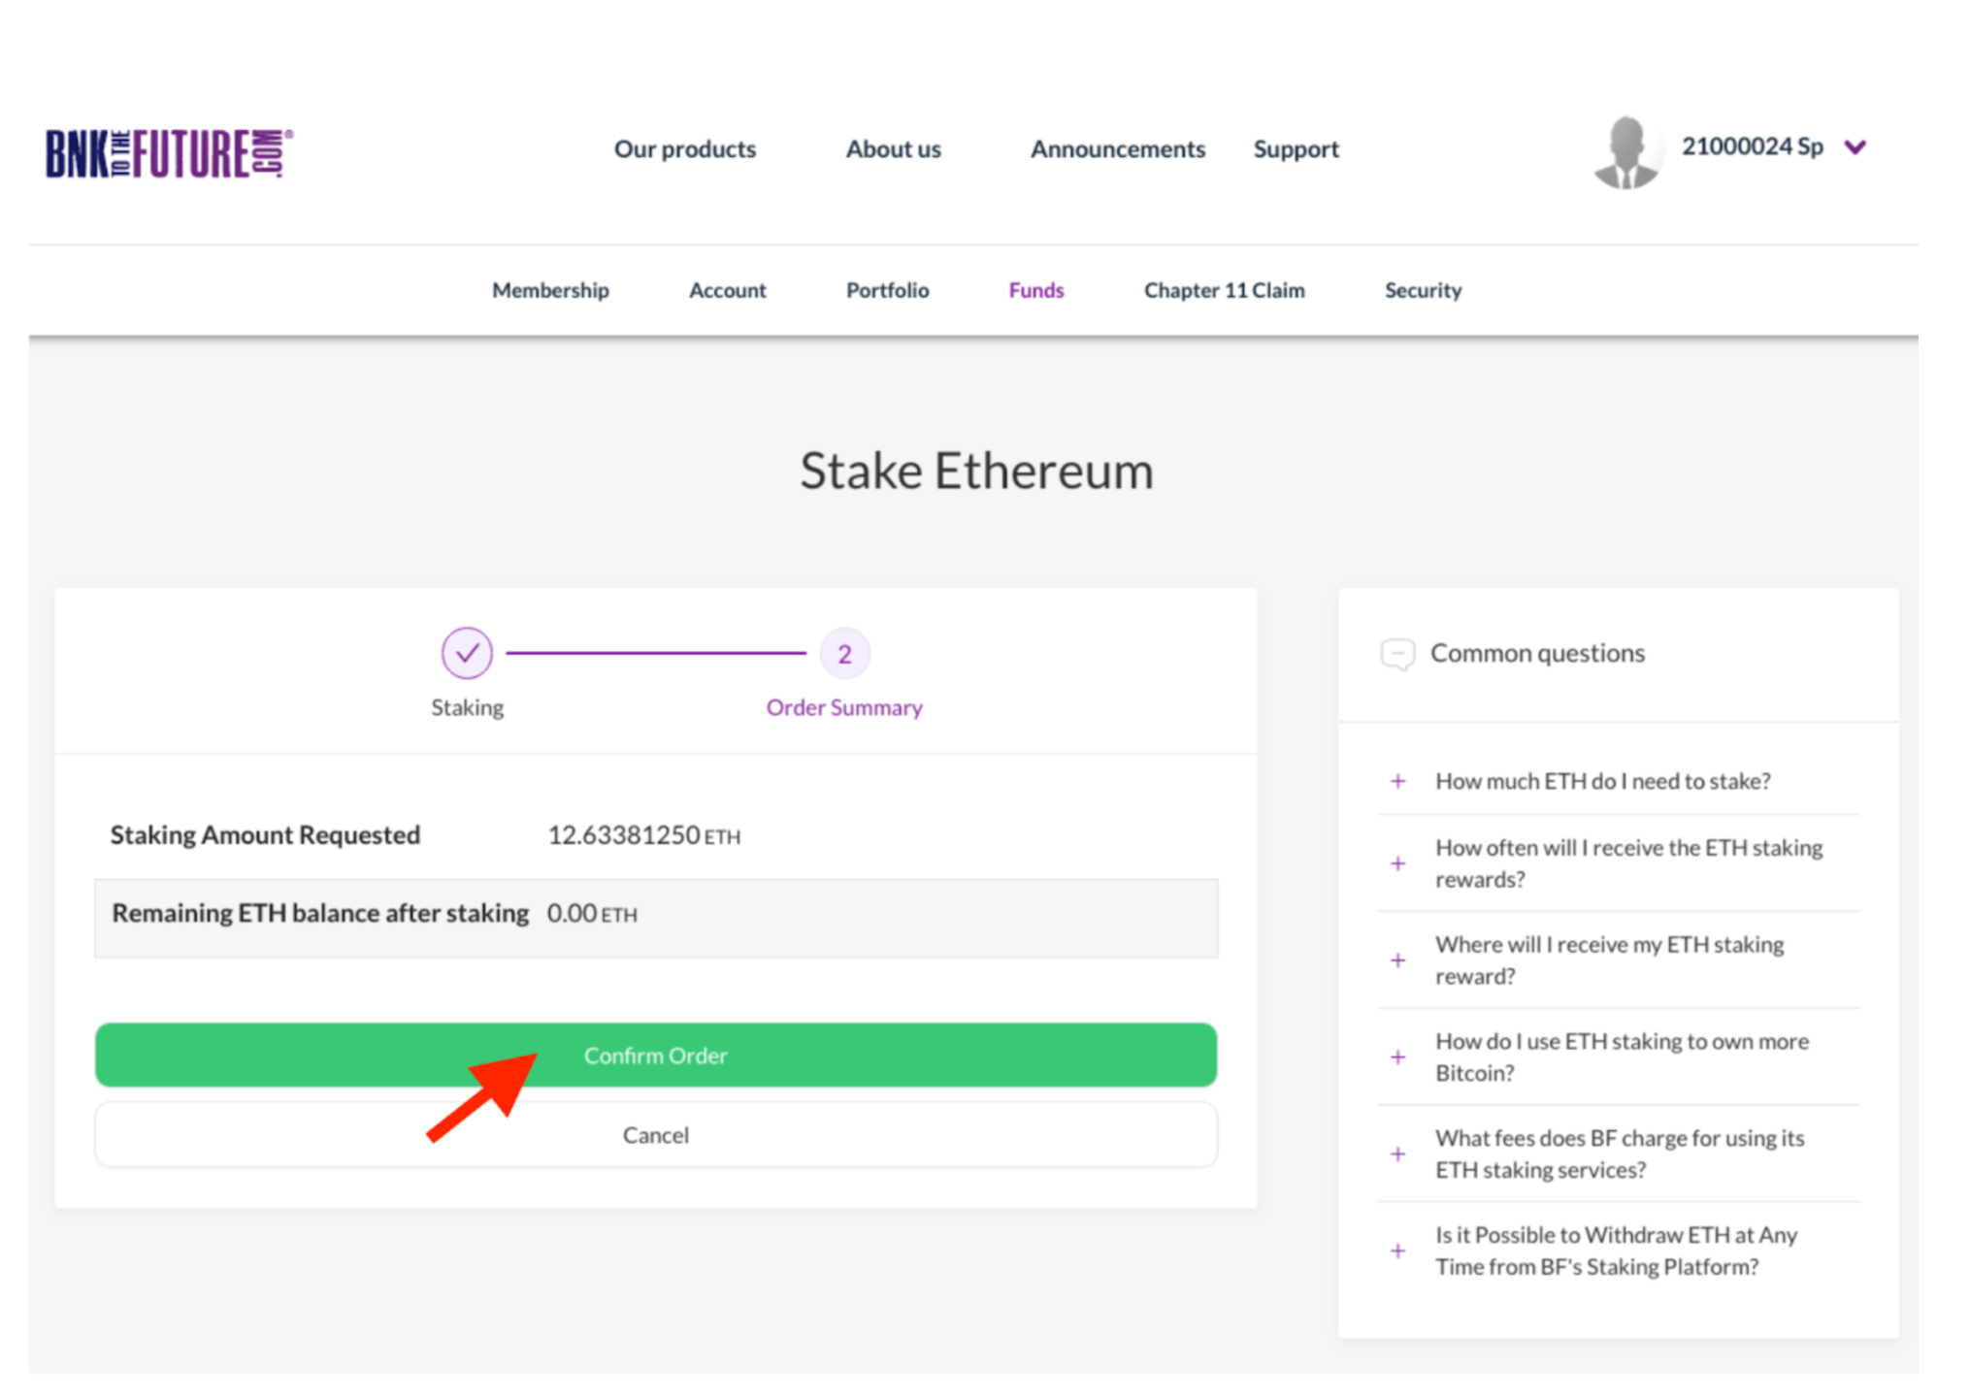Image resolution: width=1970 pixels, height=1397 pixels.
Task: Go to the Security tab
Action: [1422, 290]
